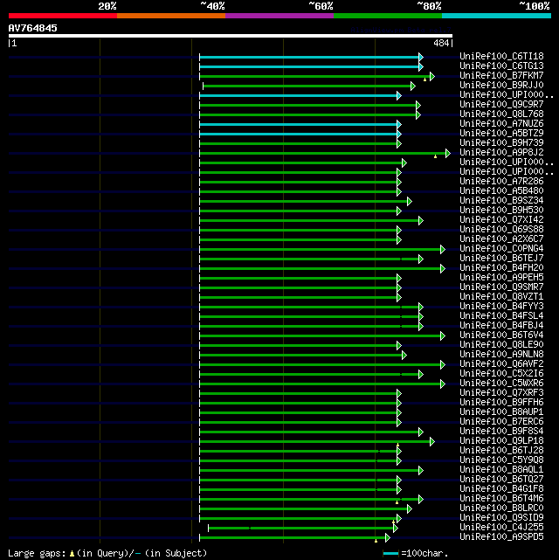Image resolution: width=559 pixels, height=560 pixels.
Task: Click the arrowhead ending the C5WXR6 alignment
Action: click(x=443, y=384)
